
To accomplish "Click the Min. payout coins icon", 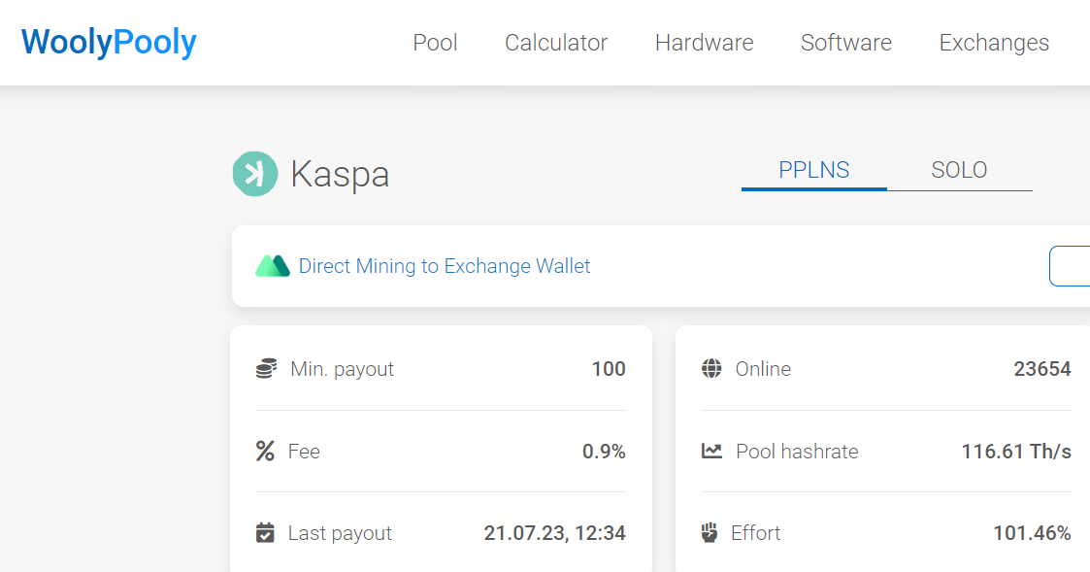I will pyautogui.click(x=266, y=369).
